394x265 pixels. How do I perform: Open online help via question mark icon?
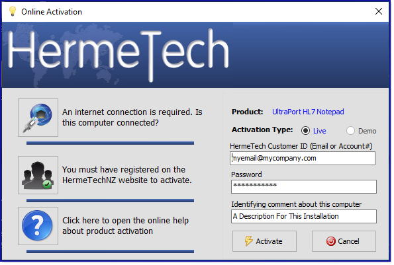pyautogui.click(x=38, y=226)
